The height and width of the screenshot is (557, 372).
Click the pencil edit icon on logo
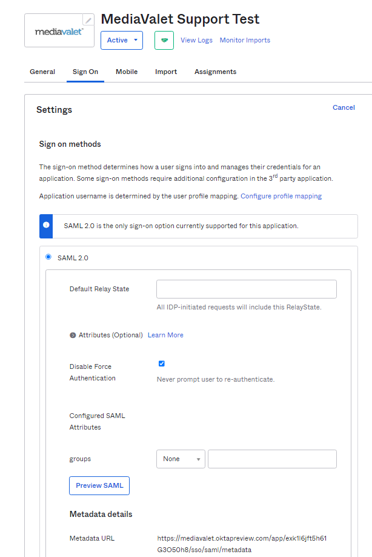point(88,20)
